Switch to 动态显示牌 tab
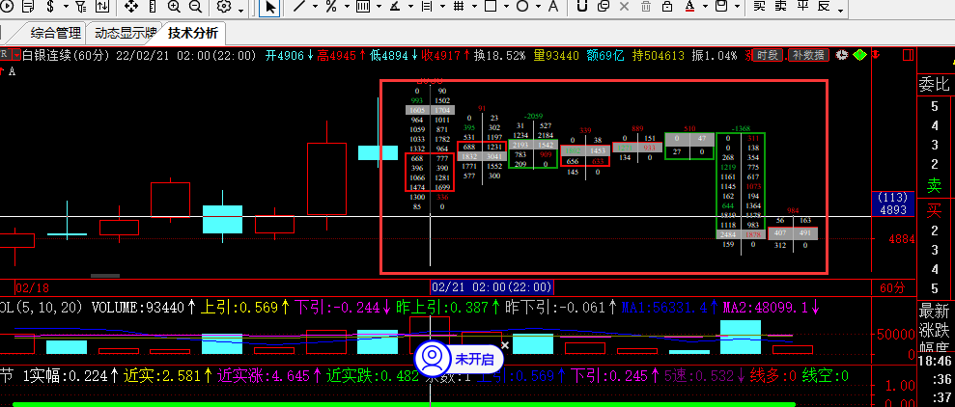 (126, 33)
